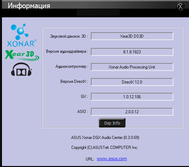Screen dimensions: 189x167
Task: Close the Информация dialog
Action: [x=180, y=7]
